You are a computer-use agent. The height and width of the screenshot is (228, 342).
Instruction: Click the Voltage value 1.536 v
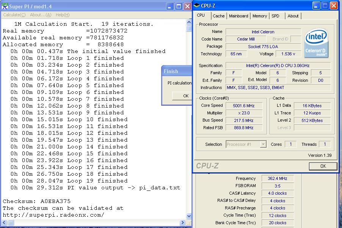point(288,54)
